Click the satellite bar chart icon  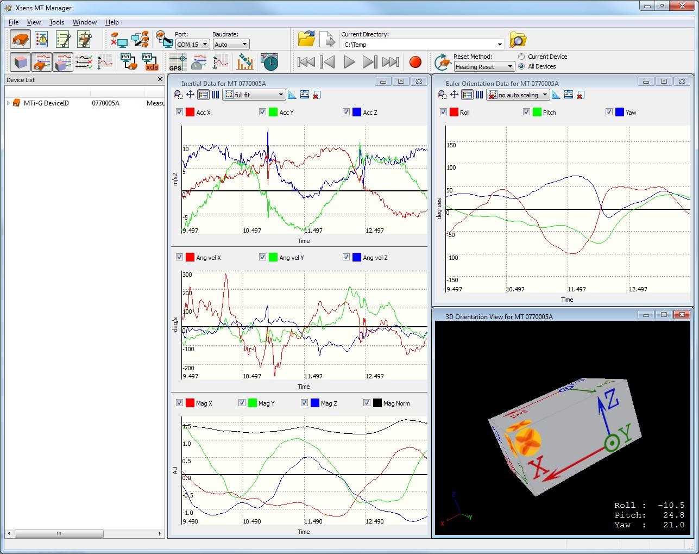(x=245, y=63)
